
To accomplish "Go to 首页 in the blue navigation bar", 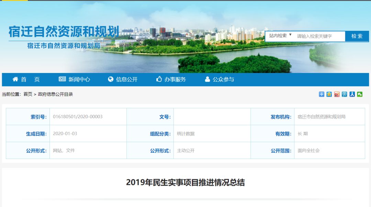I will [x=26, y=79].
